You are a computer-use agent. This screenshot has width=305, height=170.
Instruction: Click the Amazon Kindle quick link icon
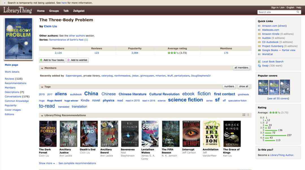click(259, 34)
